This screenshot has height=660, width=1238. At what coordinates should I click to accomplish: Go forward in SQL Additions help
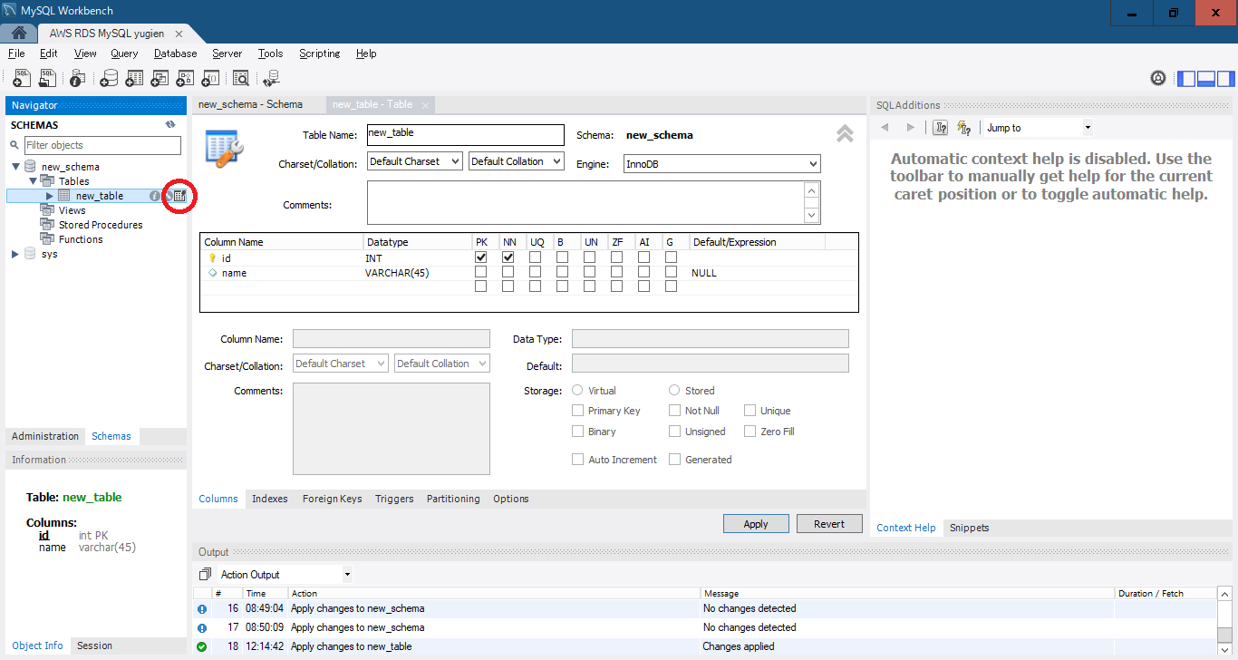[x=911, y=128]
